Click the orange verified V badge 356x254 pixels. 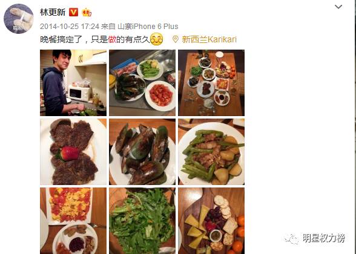(73, 12)
